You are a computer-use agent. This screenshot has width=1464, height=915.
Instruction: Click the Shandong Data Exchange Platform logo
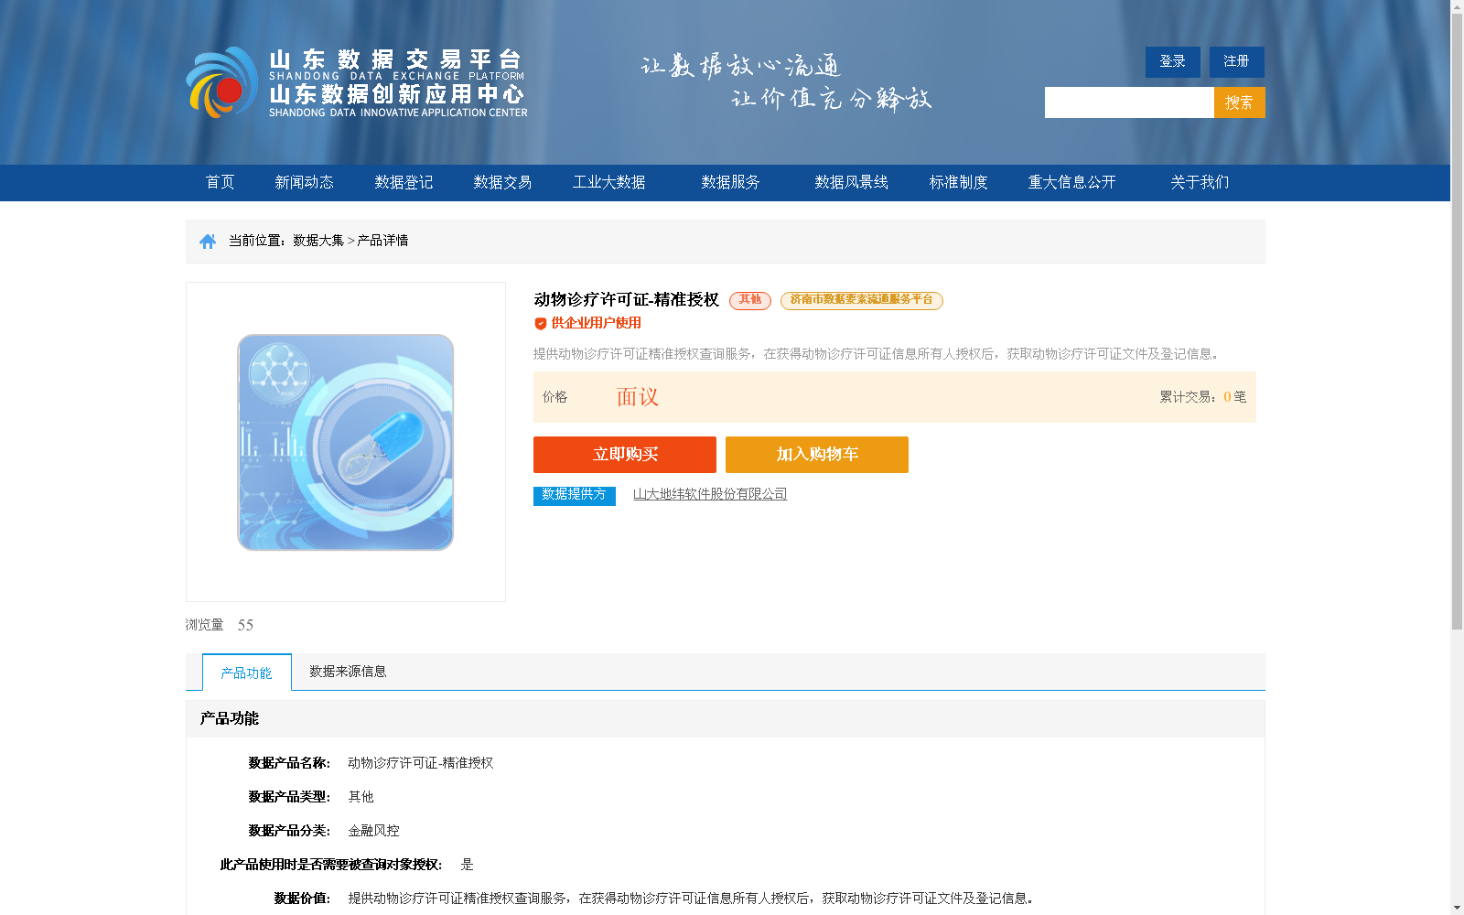[x=356, y=81]
